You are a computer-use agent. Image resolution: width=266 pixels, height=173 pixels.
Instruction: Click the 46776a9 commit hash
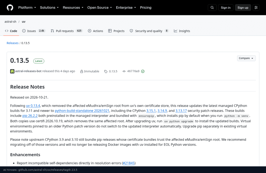133,71
